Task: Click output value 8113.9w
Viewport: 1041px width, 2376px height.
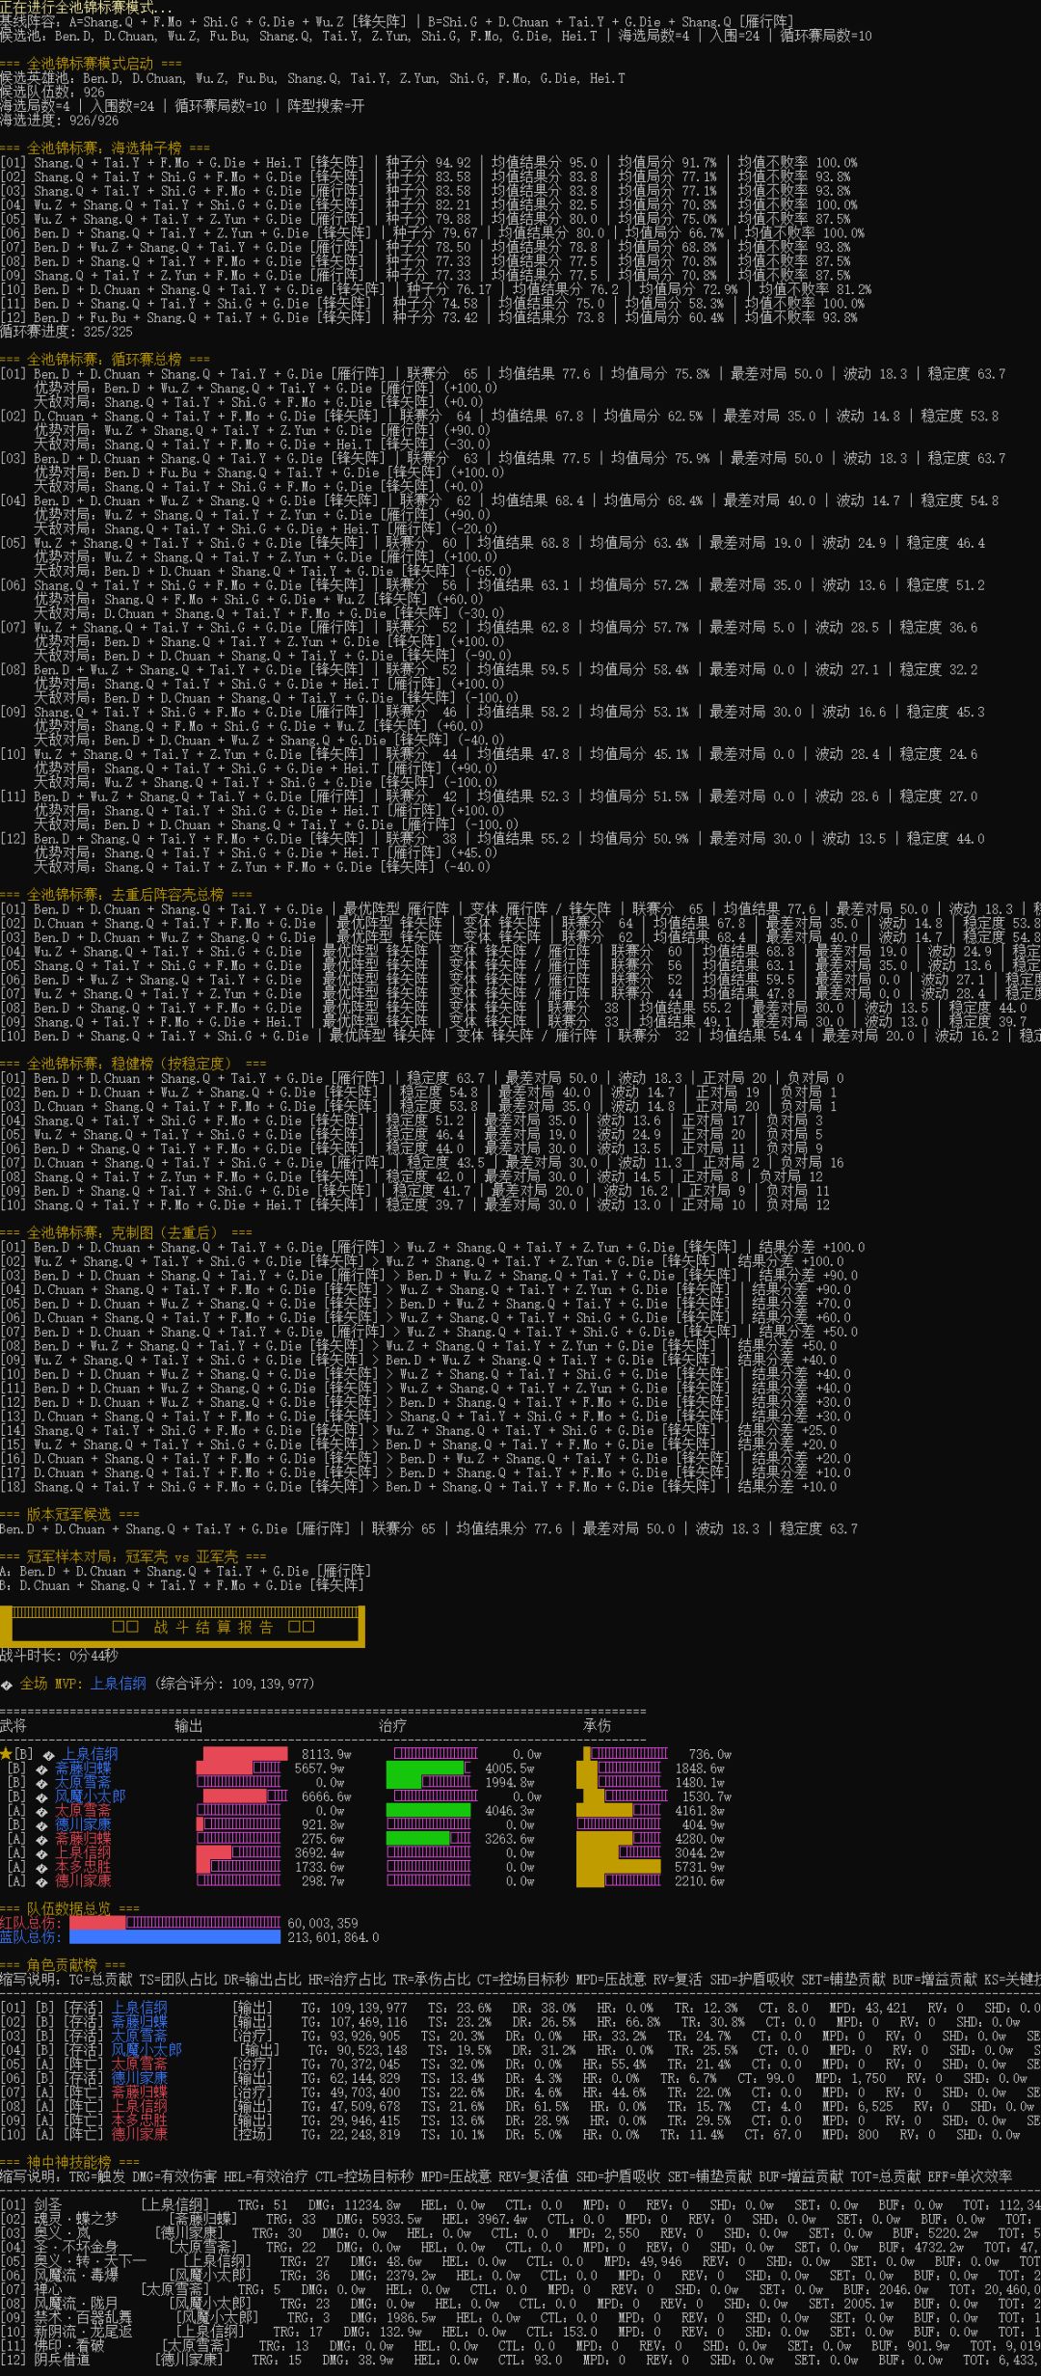Action: (327, 1754)
